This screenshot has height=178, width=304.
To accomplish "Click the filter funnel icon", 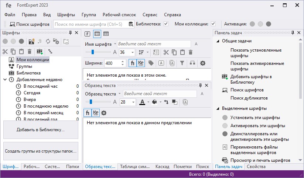I will pyautogui.click(x=182, y=63).
